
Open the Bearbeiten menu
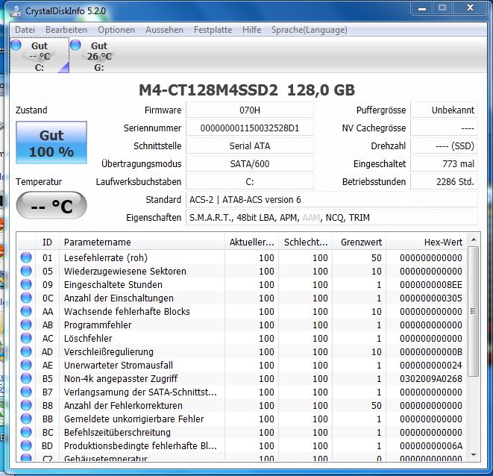pyautogui.click(x=66, y=30)
